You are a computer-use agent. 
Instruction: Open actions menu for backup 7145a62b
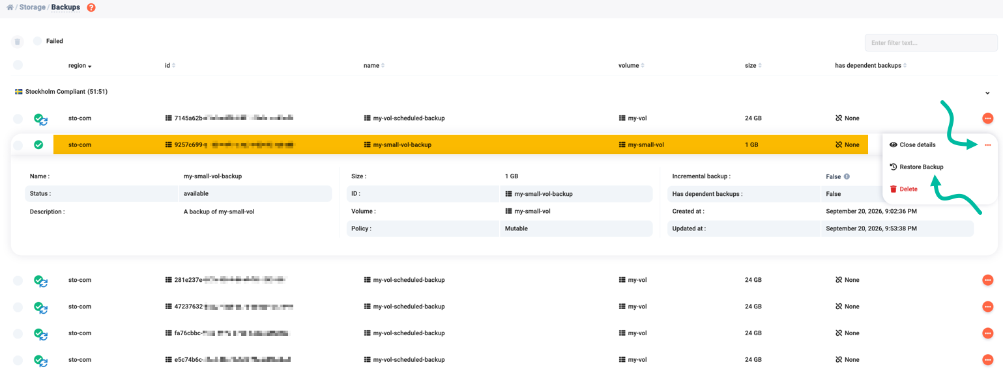point(987,118)
